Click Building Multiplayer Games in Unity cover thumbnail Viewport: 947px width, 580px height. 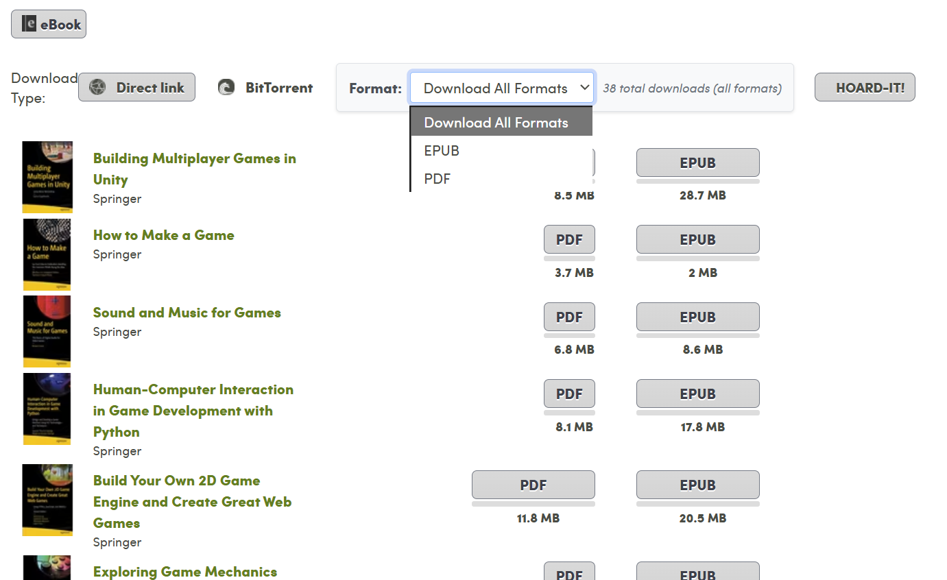pos(47,178)
